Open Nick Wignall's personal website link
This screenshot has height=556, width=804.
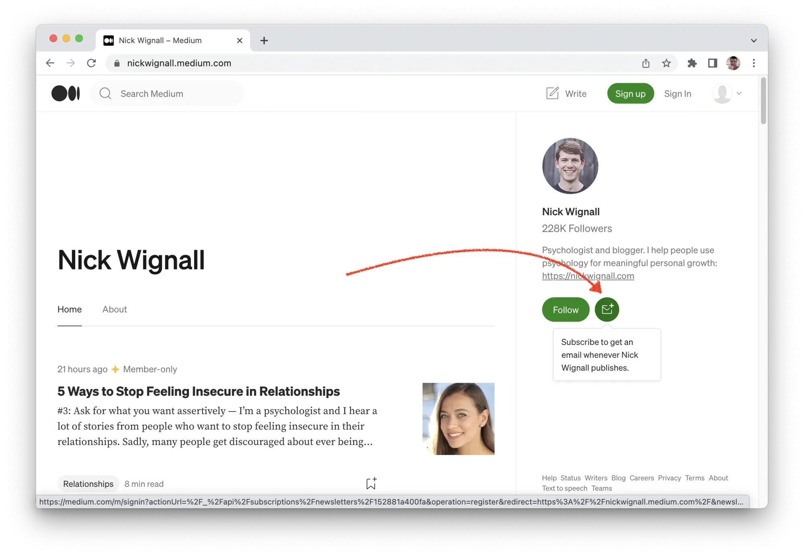point(588,275)
